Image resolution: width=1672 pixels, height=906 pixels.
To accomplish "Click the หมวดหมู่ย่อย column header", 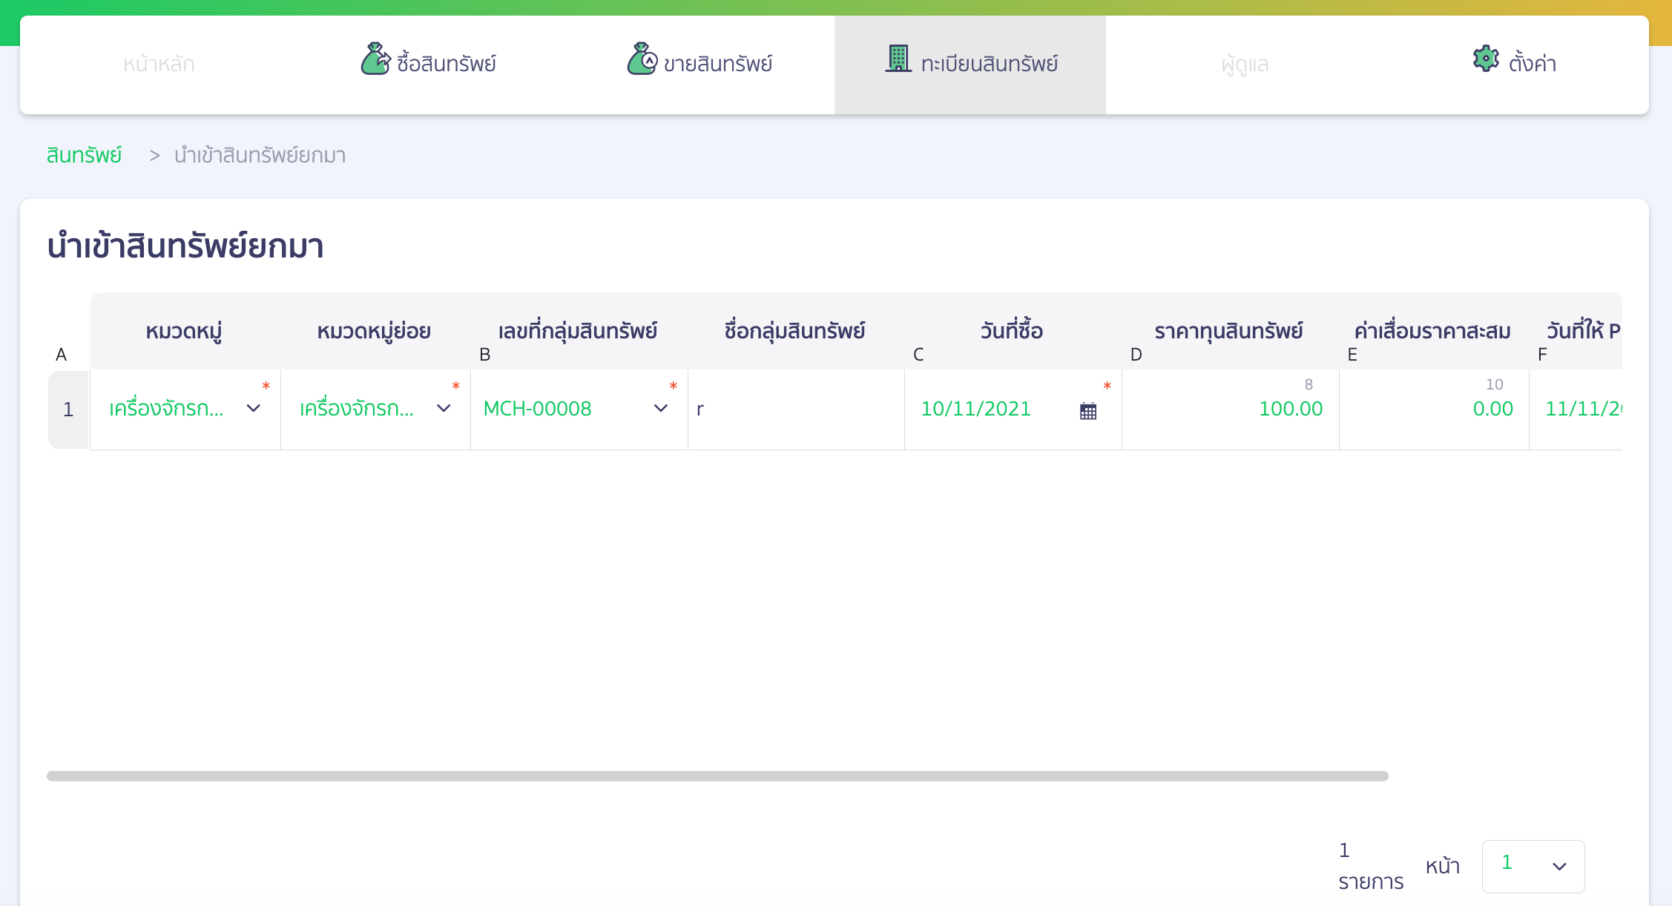I will coord(374,331).
